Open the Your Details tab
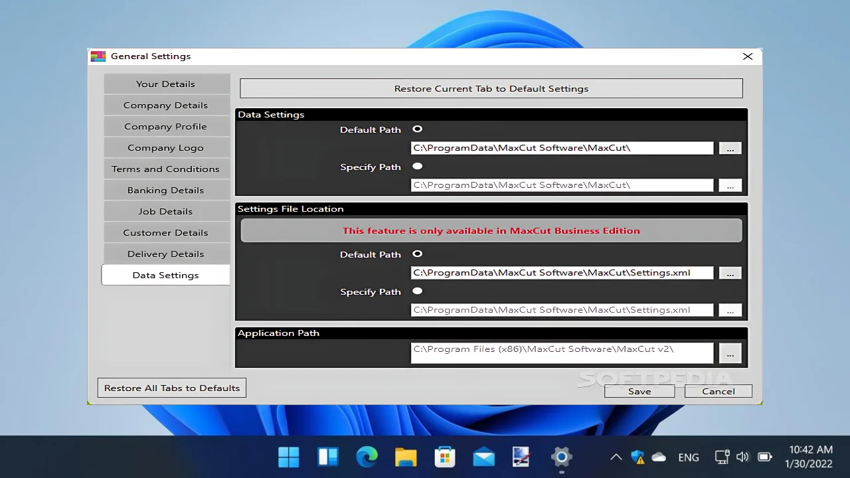The width and height of the screenshot is (850, 478). tap(166, 84)
